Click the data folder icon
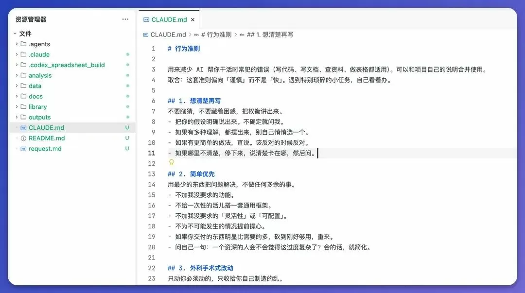The image size is (525, 293). (x=23, y=86)
